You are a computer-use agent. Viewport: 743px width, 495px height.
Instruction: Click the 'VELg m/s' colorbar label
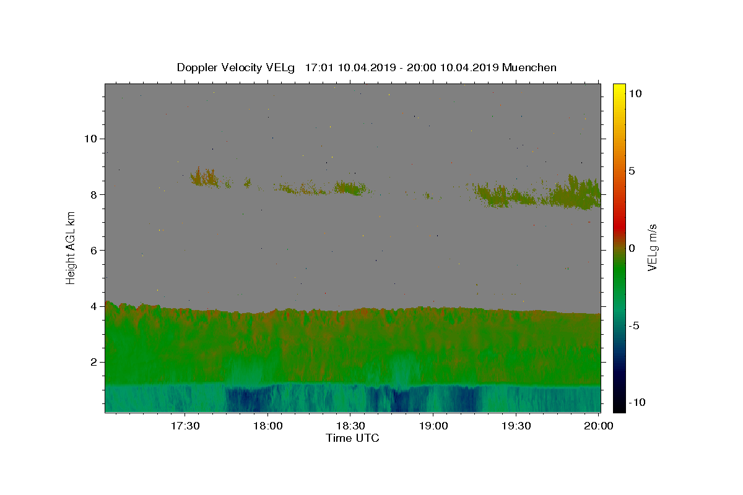click(652, 247)
